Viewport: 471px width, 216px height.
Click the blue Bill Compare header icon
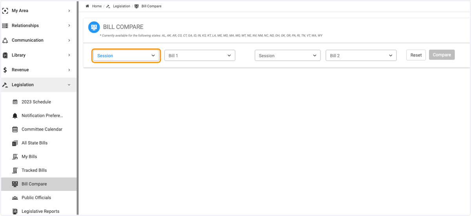click(94, 27)
